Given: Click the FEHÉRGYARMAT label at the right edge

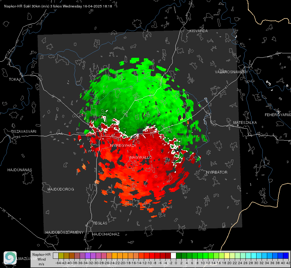Looking at the screenshot, I should pos(278,115).
